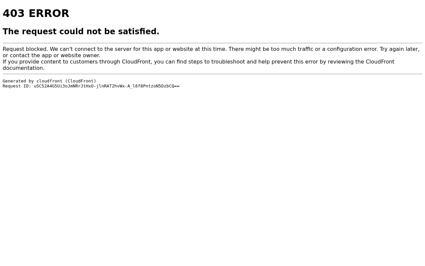
Task: Click the word "documentation." on the last paragraph line
Action: pyautogui.click(x=24, y=68)
